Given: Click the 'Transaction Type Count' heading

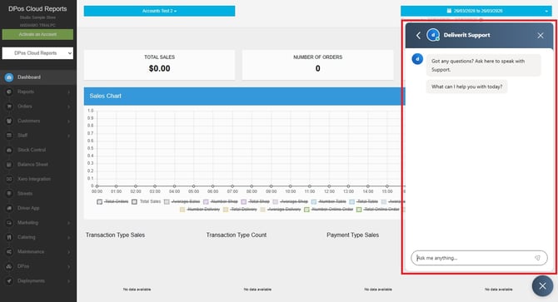Looking at the screenshot, I should [237, 235].
